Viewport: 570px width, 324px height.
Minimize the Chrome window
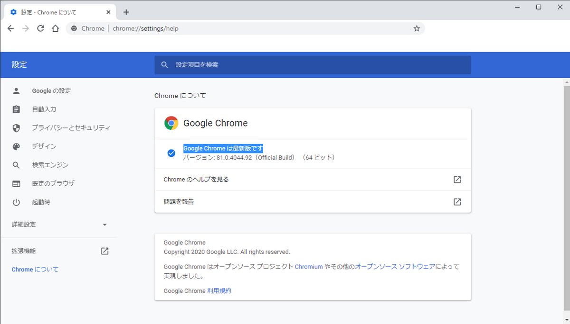(x=517, y=7)
